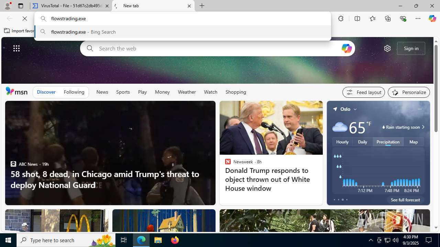440x247 pixels.
Task: Open the MSN logo home link
Action: click(16, 91)
